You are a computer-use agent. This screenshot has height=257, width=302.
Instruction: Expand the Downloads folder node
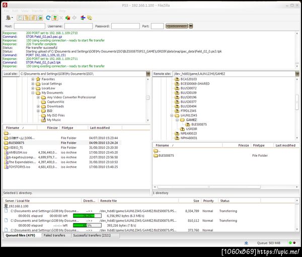(x=38, y=106)
